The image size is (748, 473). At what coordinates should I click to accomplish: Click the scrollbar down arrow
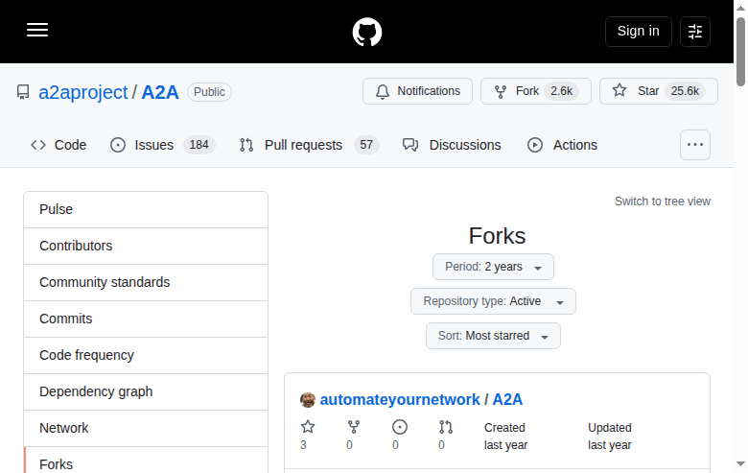(x=740, y=463)
